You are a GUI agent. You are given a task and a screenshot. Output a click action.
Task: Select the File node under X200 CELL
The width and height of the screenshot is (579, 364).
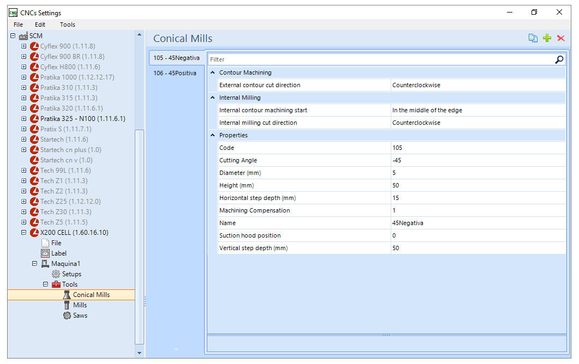tap(56, 243)
